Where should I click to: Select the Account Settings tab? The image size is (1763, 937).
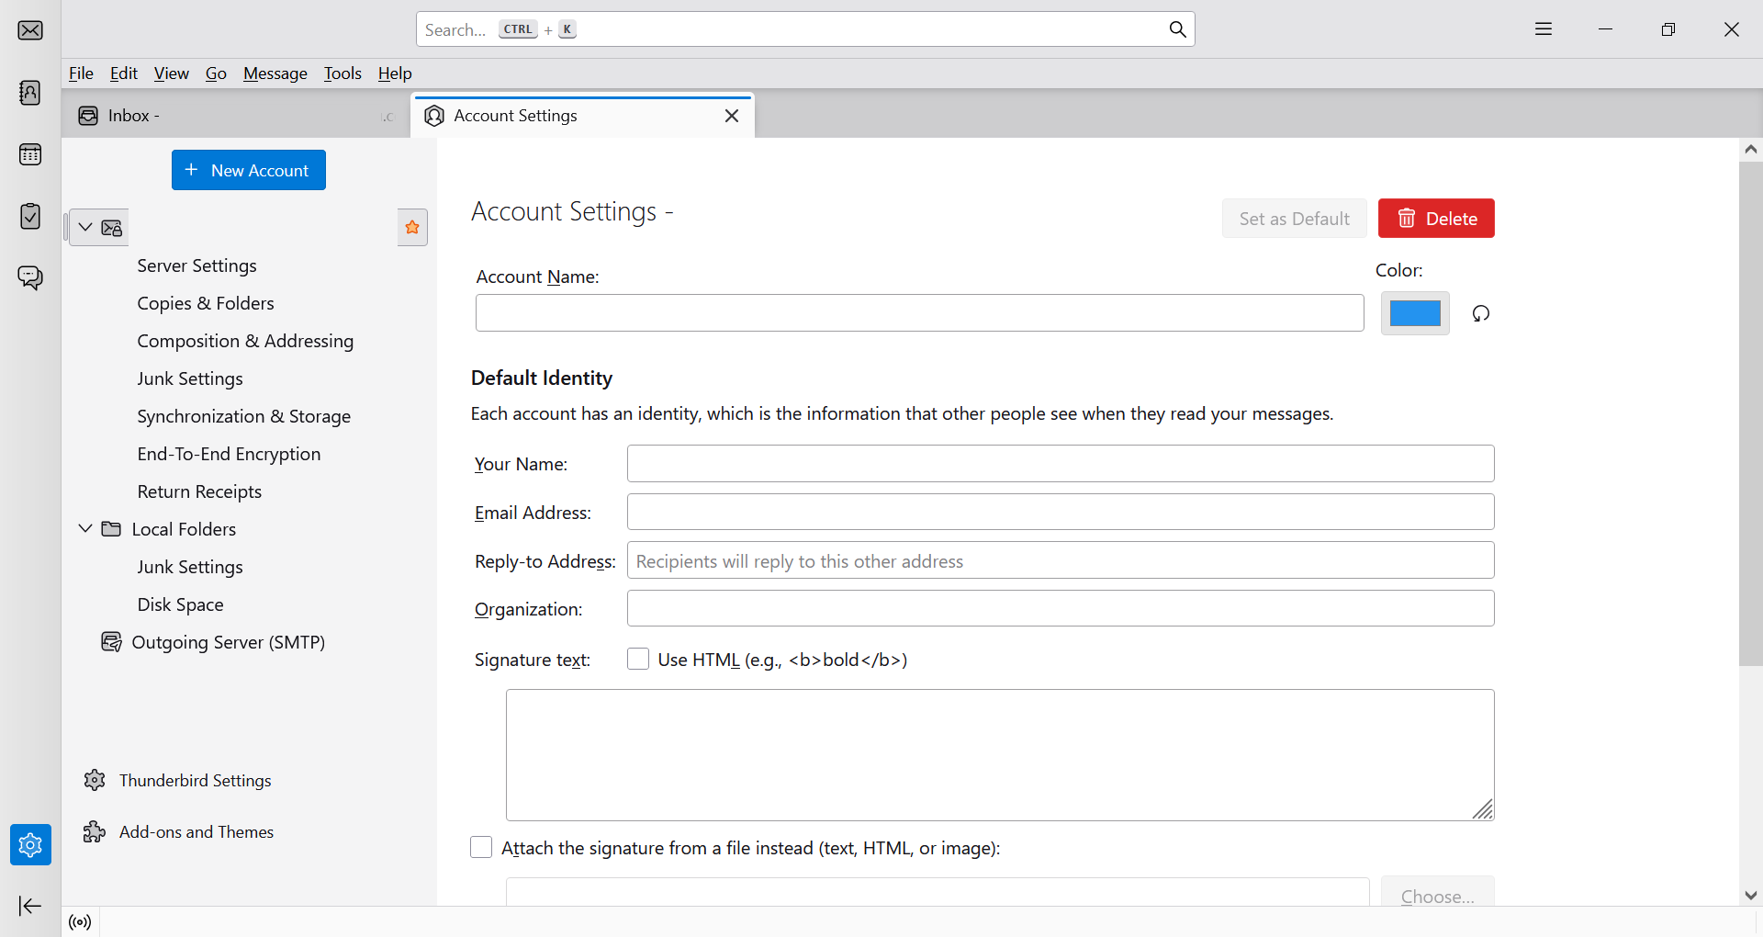pos(582,116)
